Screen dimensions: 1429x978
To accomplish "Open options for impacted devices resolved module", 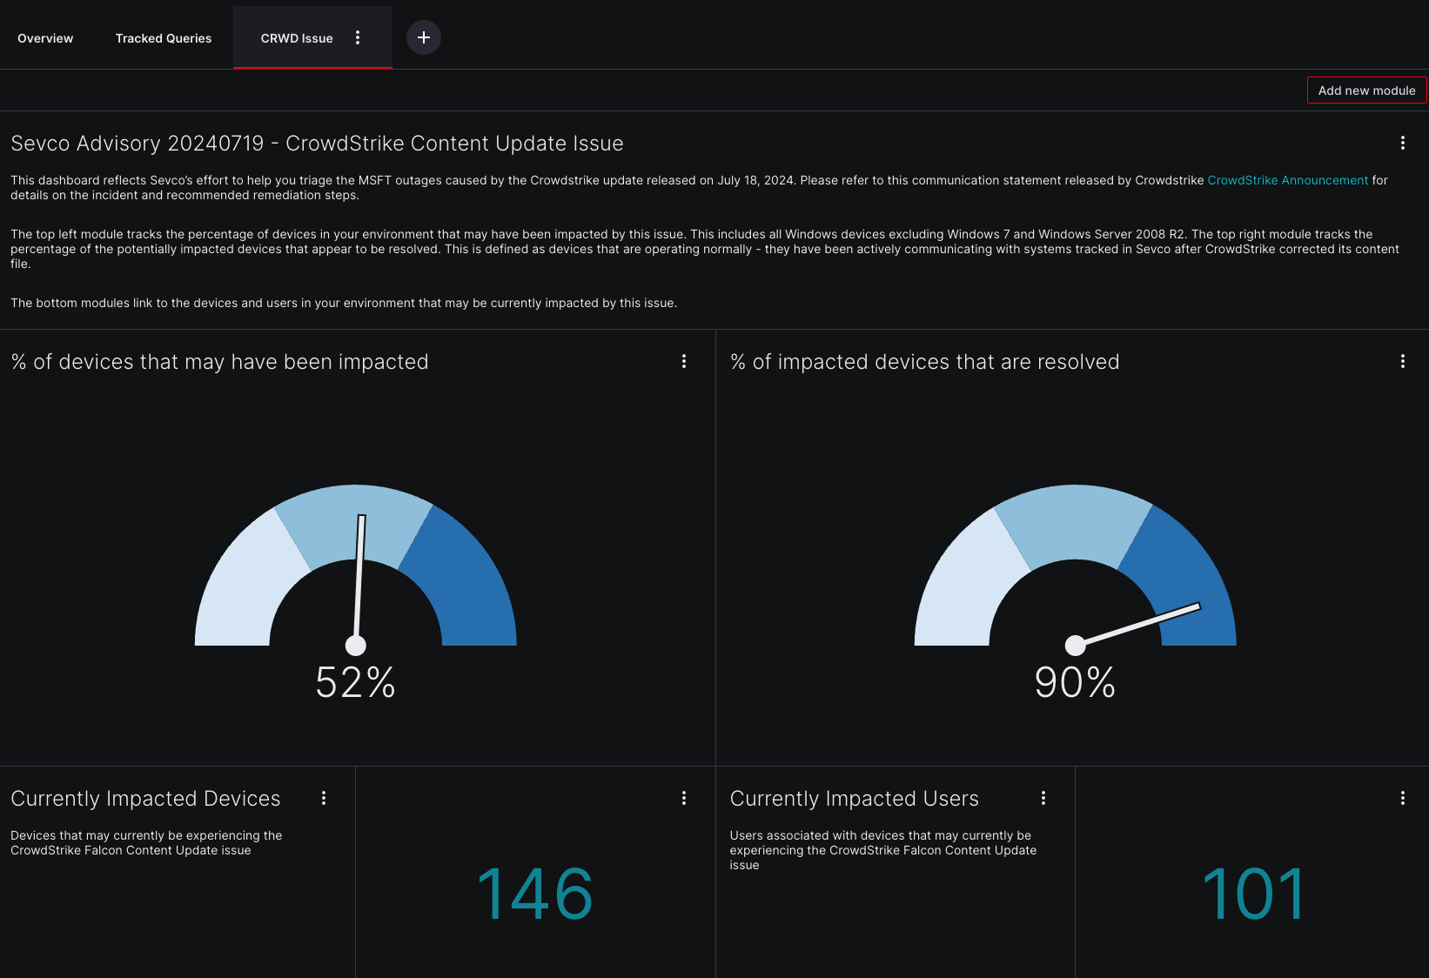I will [x=1402, y=361].
